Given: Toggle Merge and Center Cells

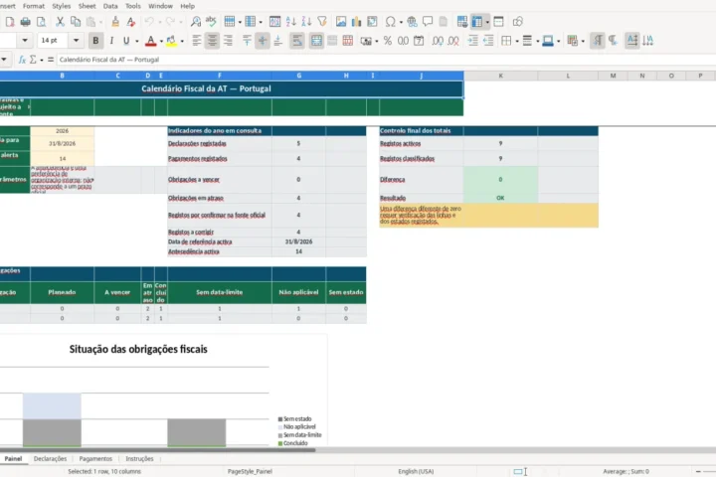Looking at the screenshot, I should (316, 41).
